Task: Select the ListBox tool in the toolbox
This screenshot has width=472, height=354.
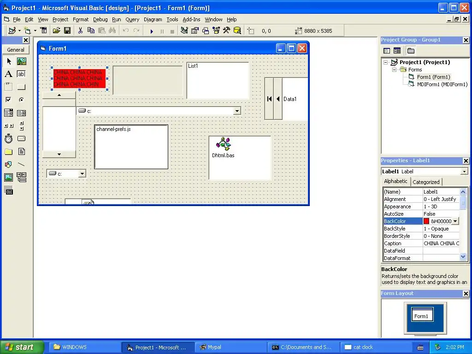Action: pyautogui.click(x=21, y=113)
